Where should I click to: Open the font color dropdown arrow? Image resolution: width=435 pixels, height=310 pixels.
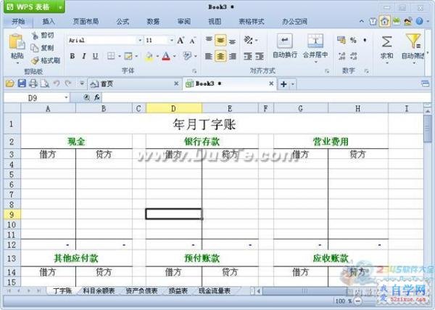[175, 57]
